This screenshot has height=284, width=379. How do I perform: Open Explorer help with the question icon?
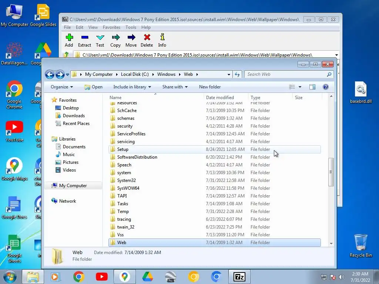pyautogui.click(x=326, y=87)
